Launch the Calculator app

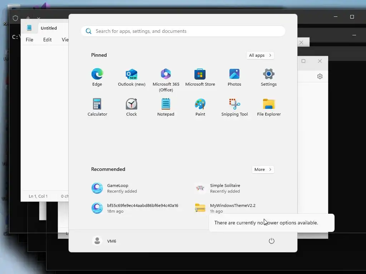point(97,107)
